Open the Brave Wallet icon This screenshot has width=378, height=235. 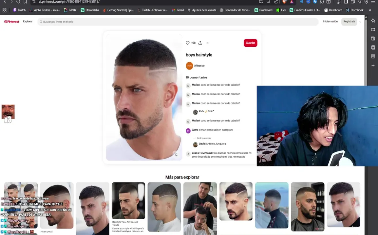(x=353, y=2)
